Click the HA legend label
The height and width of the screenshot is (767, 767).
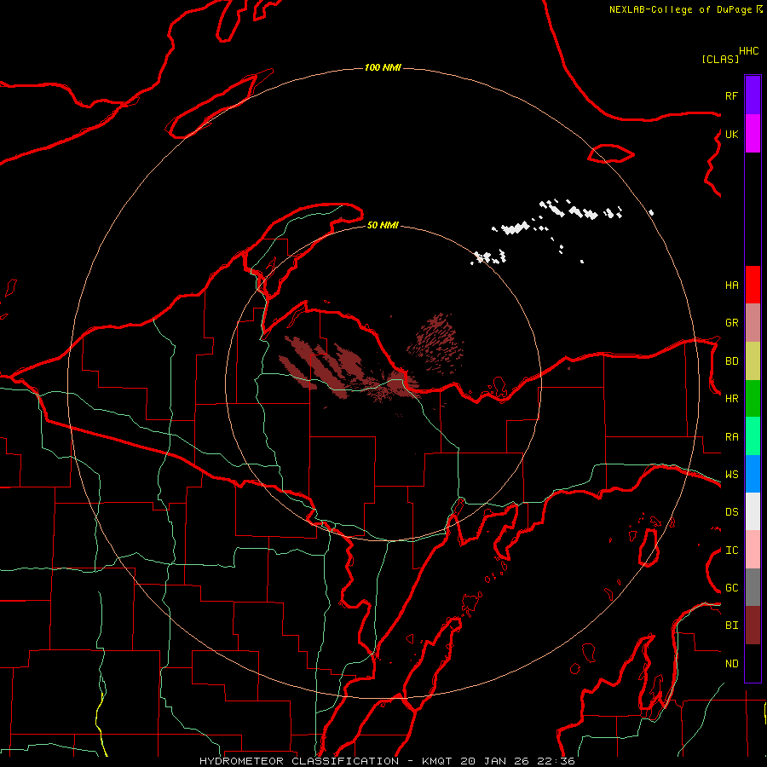click(x=731, y=285)
